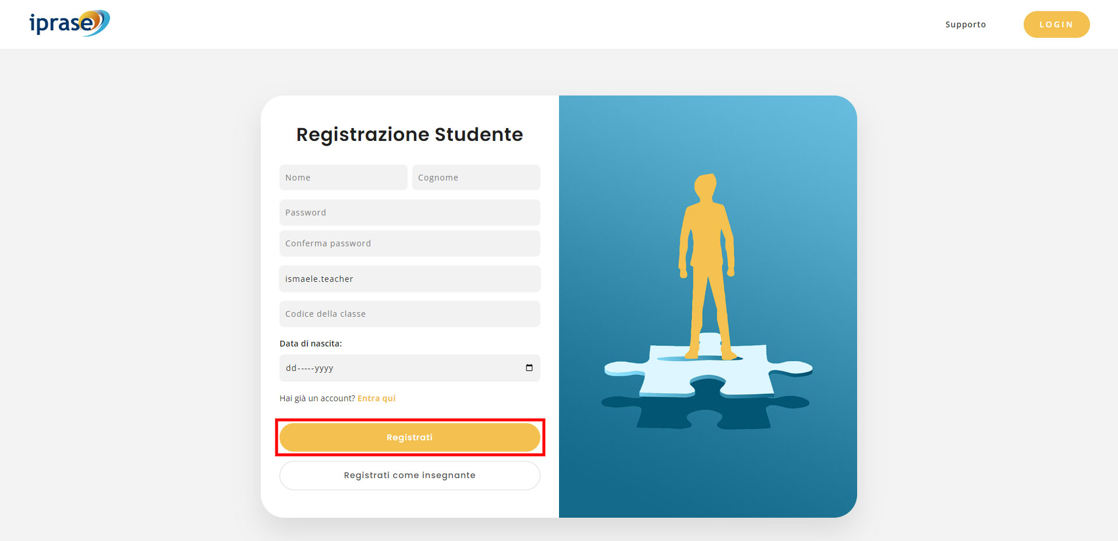Choose Registrati come insegnante
1118x541 pixels.
[x=409, y=475]
